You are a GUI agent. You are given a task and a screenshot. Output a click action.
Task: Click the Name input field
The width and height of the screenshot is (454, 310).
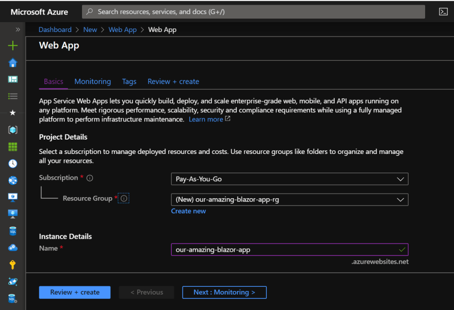tap(289, 250)
